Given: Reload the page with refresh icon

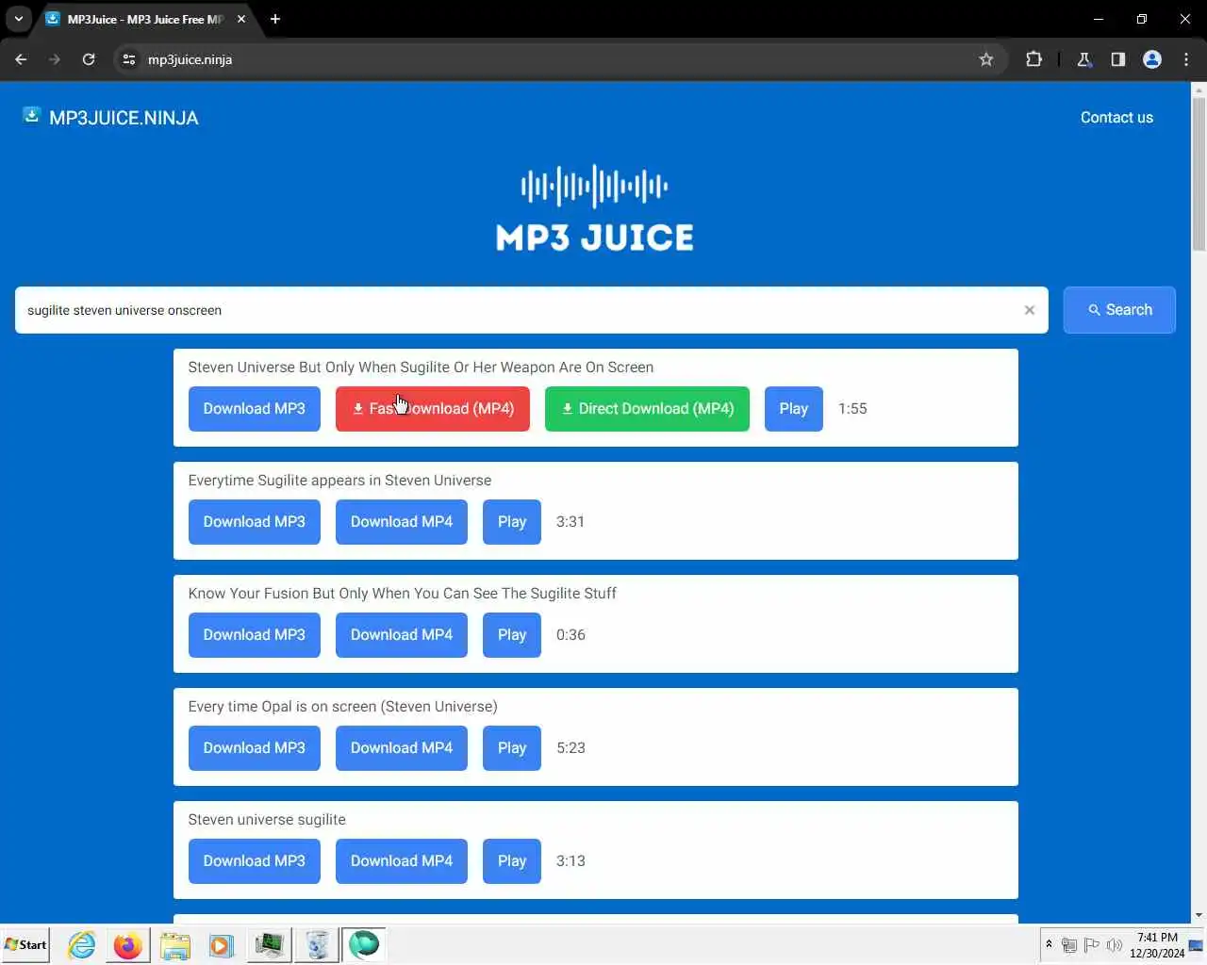Looking at the screenshot, I should [x=89, y=59].
